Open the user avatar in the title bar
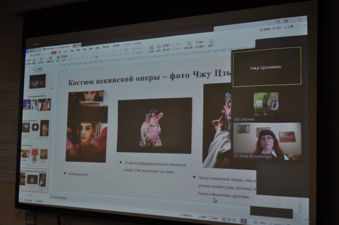The image size is (339, 225). [x=286, y=21]
